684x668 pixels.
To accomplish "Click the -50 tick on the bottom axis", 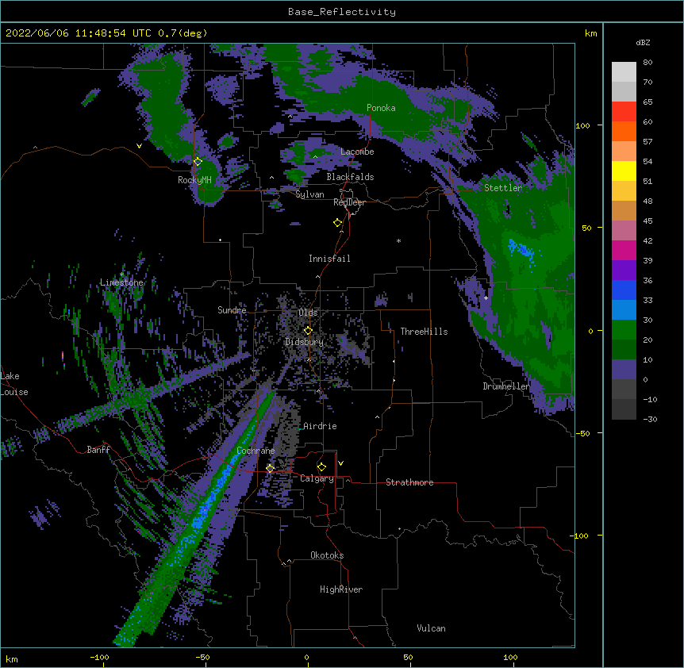I will (202, 657).
